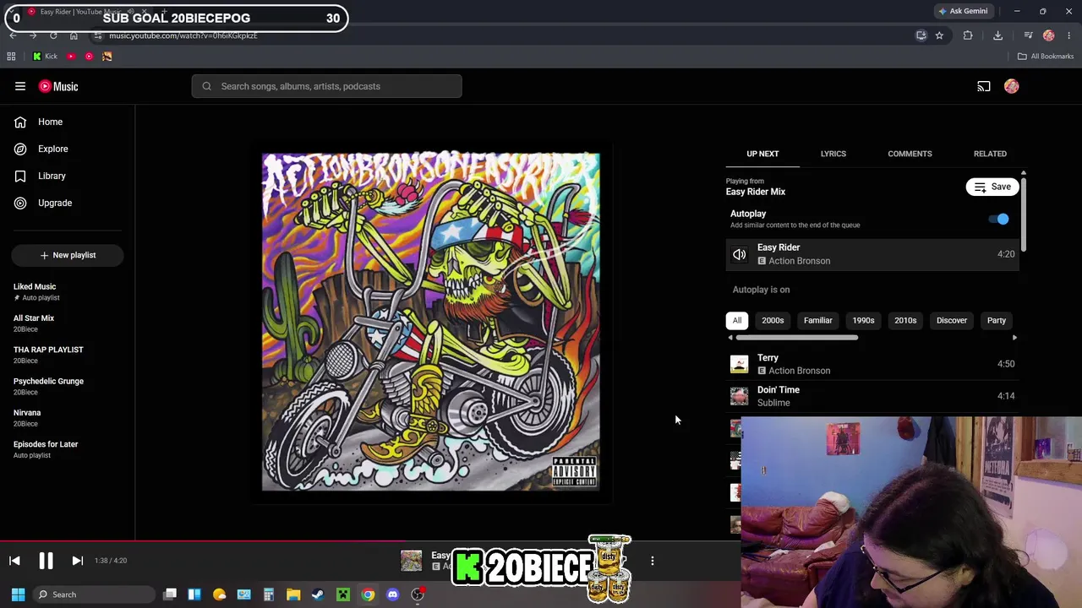Click the Easy Rider album artwork

tap(431, 322)
